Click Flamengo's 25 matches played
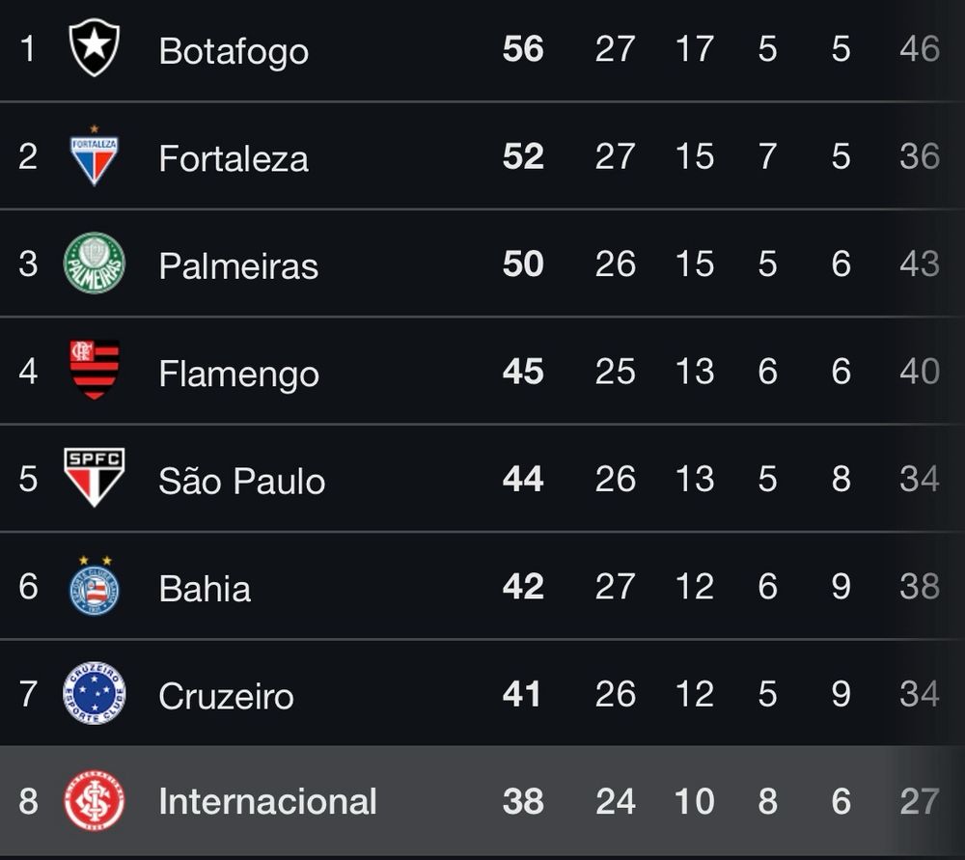This screenshot has height=860, width=965. pyautogui.click(x=616, y=372)
